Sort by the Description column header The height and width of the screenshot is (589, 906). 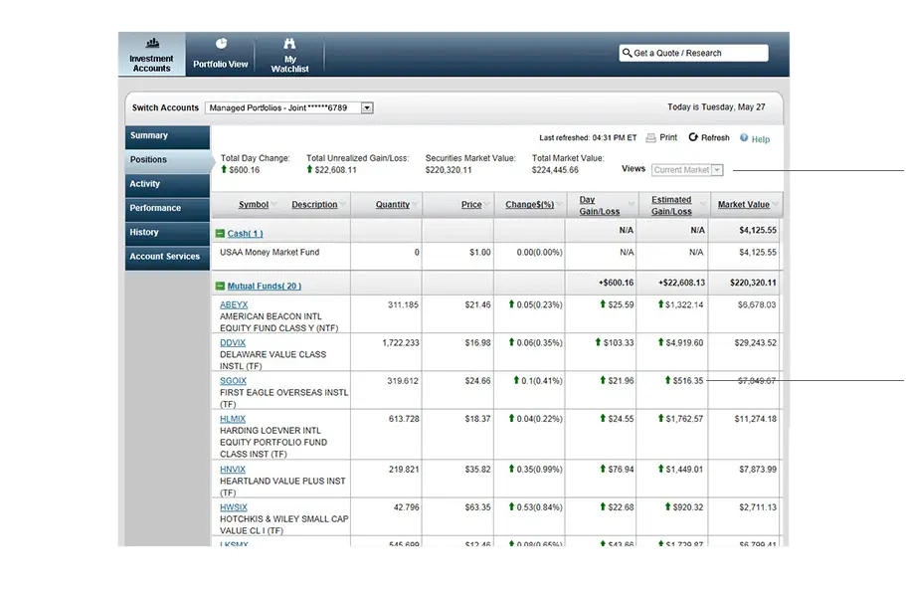[x=314, y=205]
